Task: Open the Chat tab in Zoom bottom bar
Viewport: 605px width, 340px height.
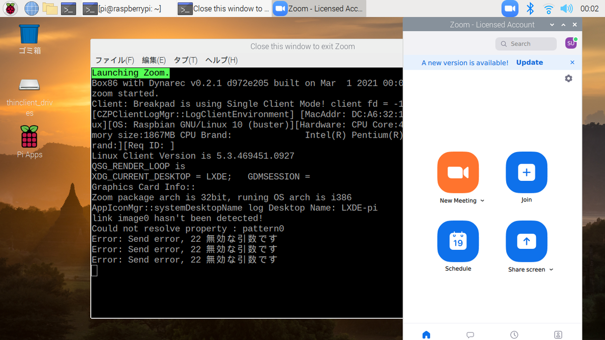Action: click(x=470, y=334)
